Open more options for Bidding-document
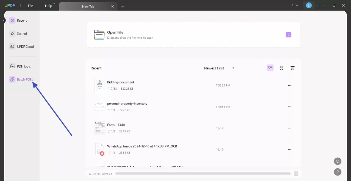 click(x=289, y=85)
